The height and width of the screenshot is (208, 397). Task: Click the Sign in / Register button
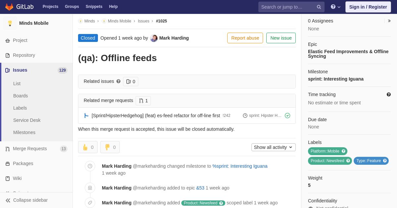coord(368,7)
